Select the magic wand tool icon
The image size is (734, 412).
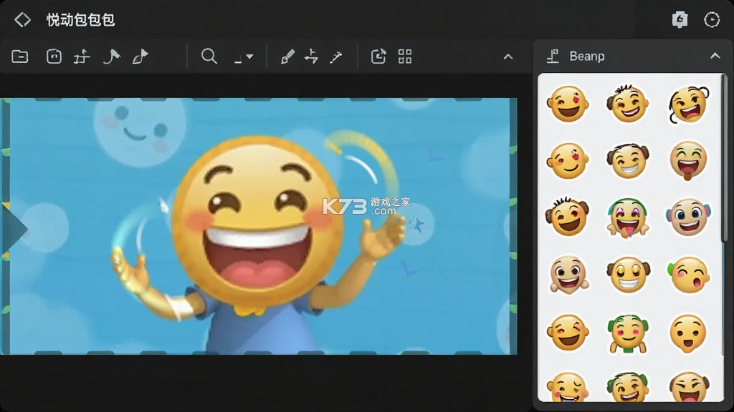[335, 57]
